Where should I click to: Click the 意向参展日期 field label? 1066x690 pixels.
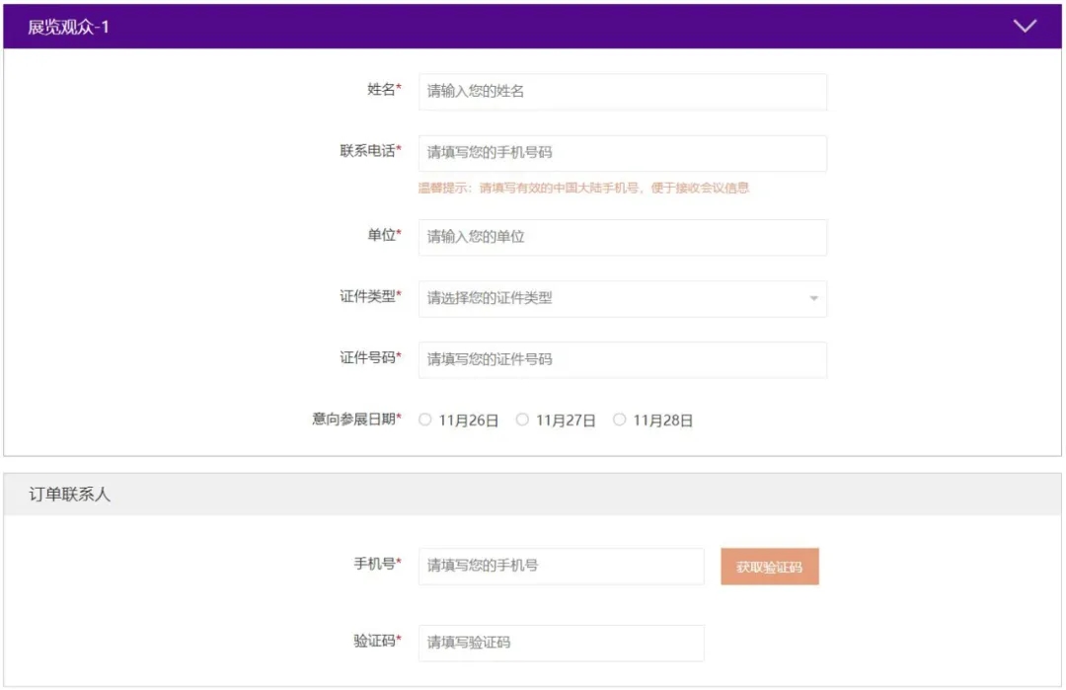click(x=355, y=419)
